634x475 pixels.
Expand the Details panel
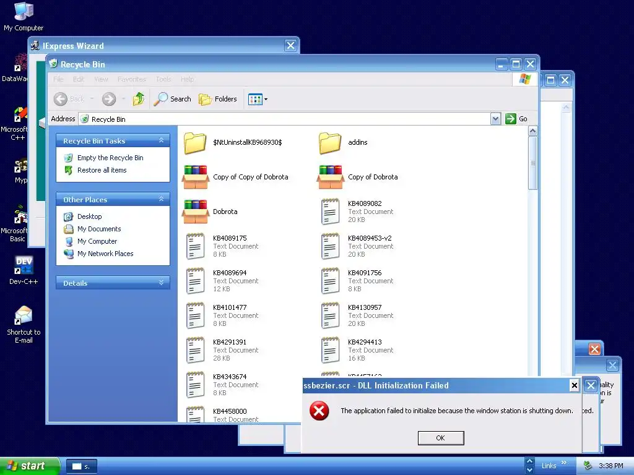point(162,282)
